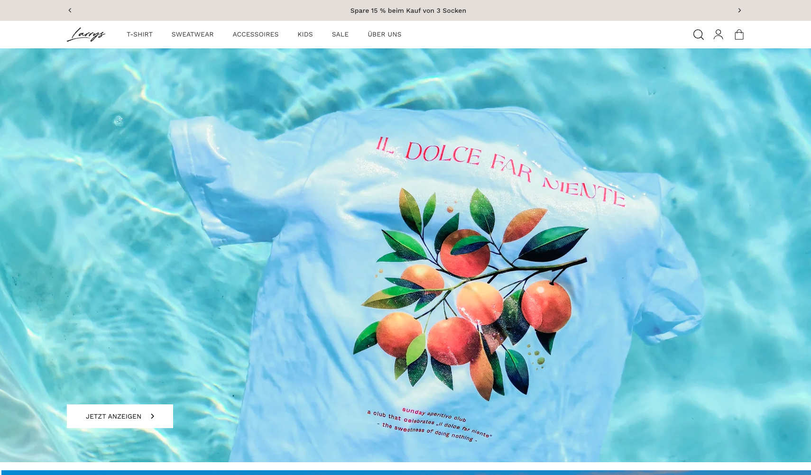Open the shopping bag cart icon
The image size is (811, 475).
coord(739,35)
